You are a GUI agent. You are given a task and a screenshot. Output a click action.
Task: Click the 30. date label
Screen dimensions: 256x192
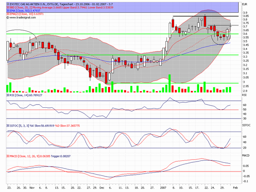(x=25, y=188)
